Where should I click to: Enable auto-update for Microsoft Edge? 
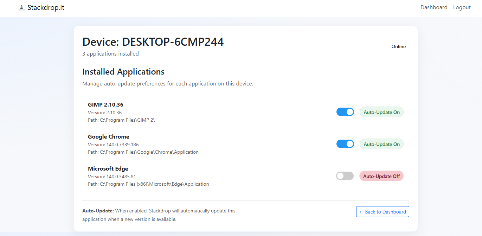345,176
